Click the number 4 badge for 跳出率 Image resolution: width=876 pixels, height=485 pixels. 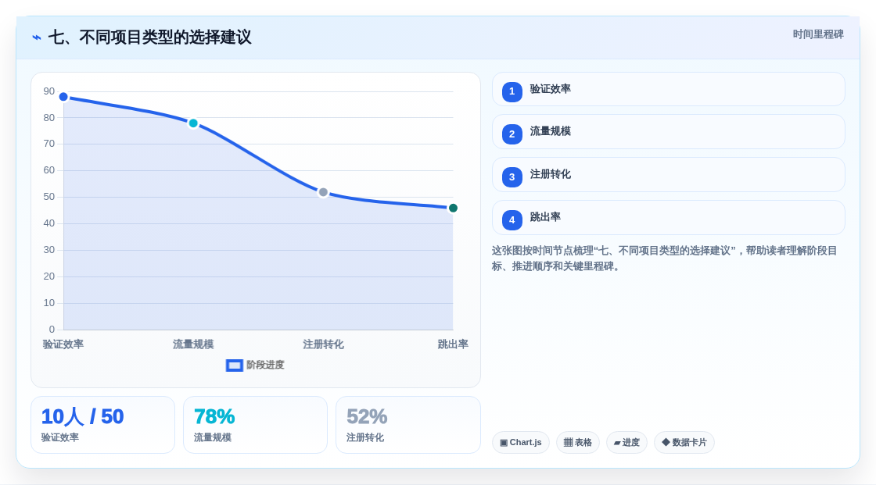[x=512, y=220]
